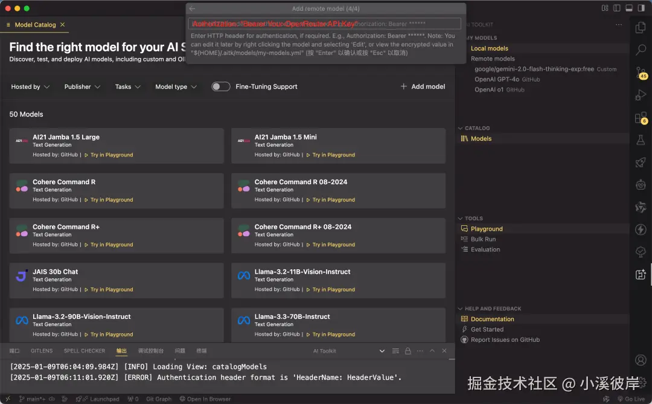Toggle output scroll lock
652x404 pixels.
[x=407, y=351]
